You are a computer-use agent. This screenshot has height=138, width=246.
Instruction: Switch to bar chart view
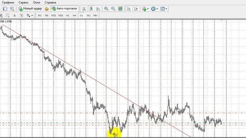(x=84, y=9)
